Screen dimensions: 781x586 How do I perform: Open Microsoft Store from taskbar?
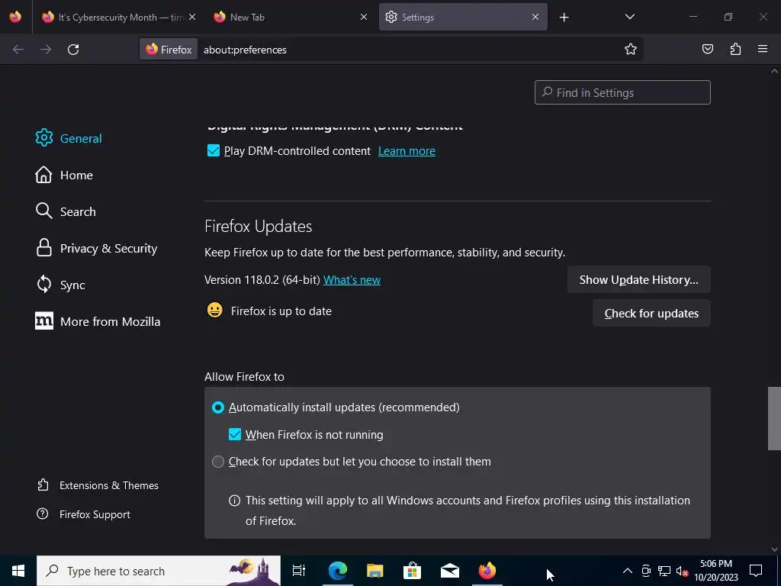coord(412,571)
